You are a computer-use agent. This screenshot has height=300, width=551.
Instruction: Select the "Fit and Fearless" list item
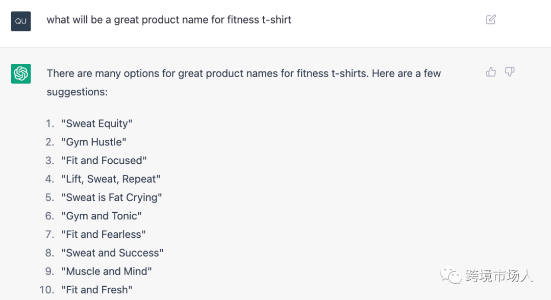(x=104, y=234)
